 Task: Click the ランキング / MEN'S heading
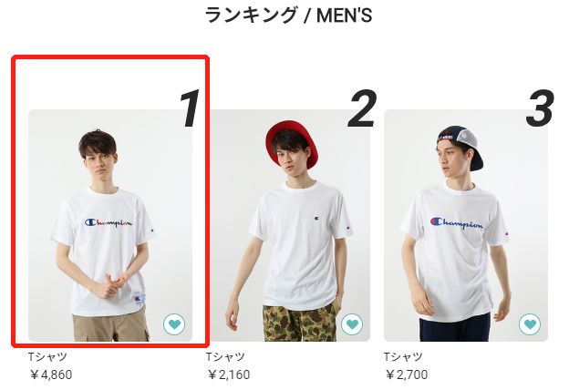(288, 15)
